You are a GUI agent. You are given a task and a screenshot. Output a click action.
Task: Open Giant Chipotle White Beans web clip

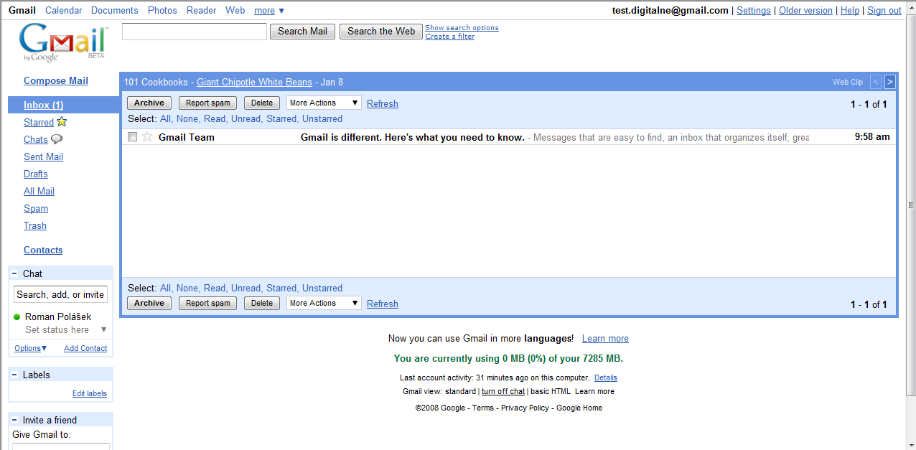tap(254, 82)
